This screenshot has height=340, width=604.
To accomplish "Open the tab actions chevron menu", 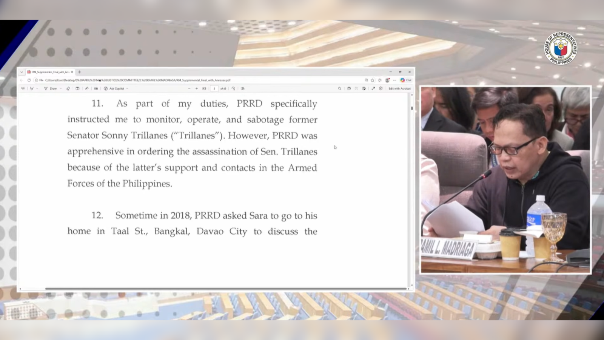I will coord(22,72).
